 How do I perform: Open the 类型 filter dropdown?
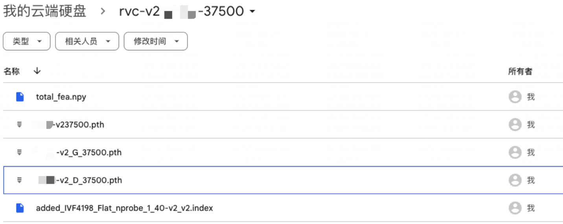(27, 41)
